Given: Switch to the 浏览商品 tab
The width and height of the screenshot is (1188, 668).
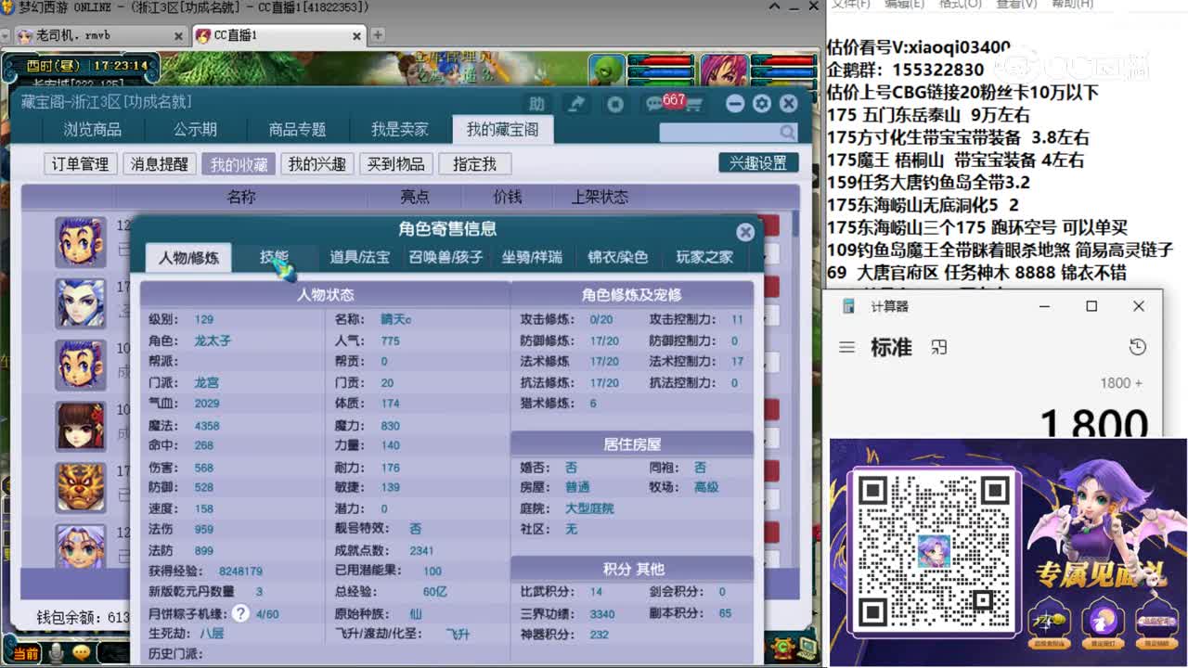Looking at the screenshot, I should click(x=92, y=130).
